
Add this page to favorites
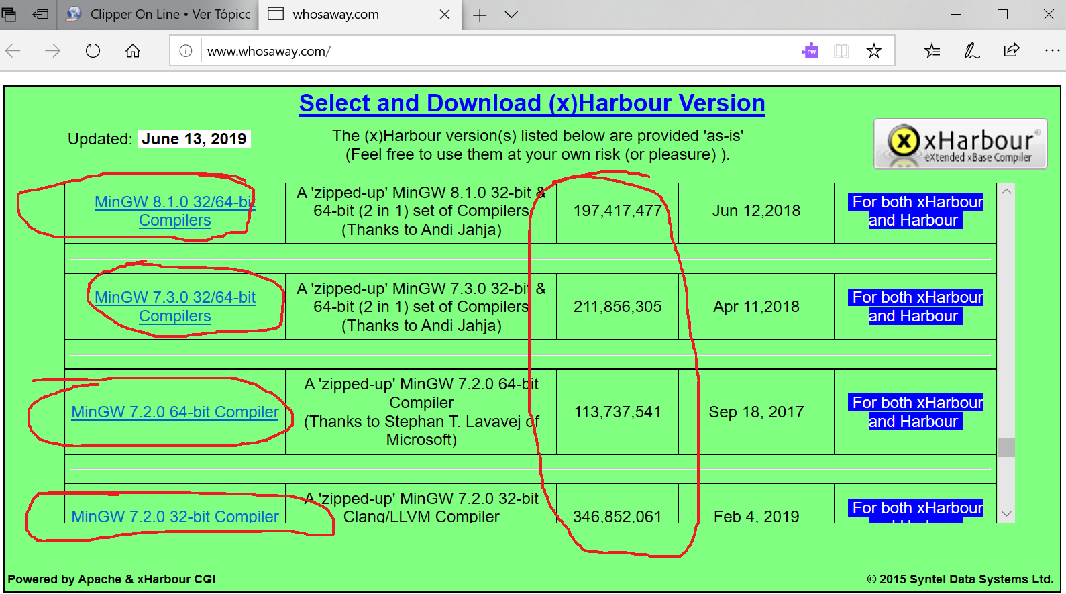pyautogui.click(x=873, y=51)
